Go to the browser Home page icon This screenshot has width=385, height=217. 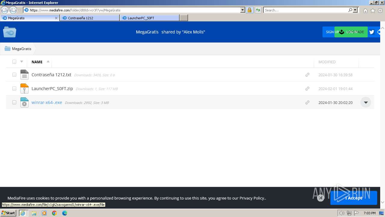(365, 11)
